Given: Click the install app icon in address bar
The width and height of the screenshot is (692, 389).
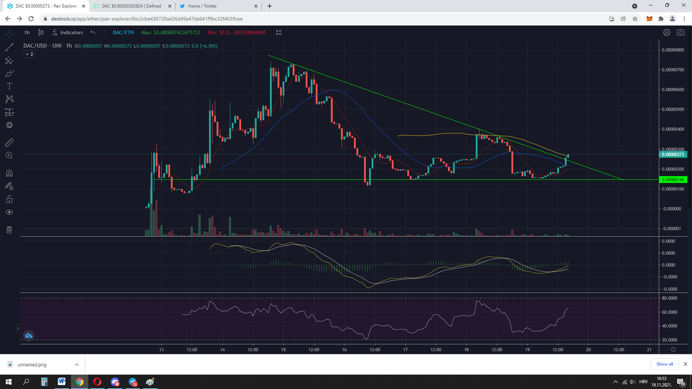Looking at the screenshot, I should click(612, 18).
